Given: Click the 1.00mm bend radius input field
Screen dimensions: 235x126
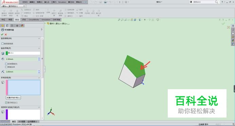Looking at the screenshot, I should coord(22,72).
